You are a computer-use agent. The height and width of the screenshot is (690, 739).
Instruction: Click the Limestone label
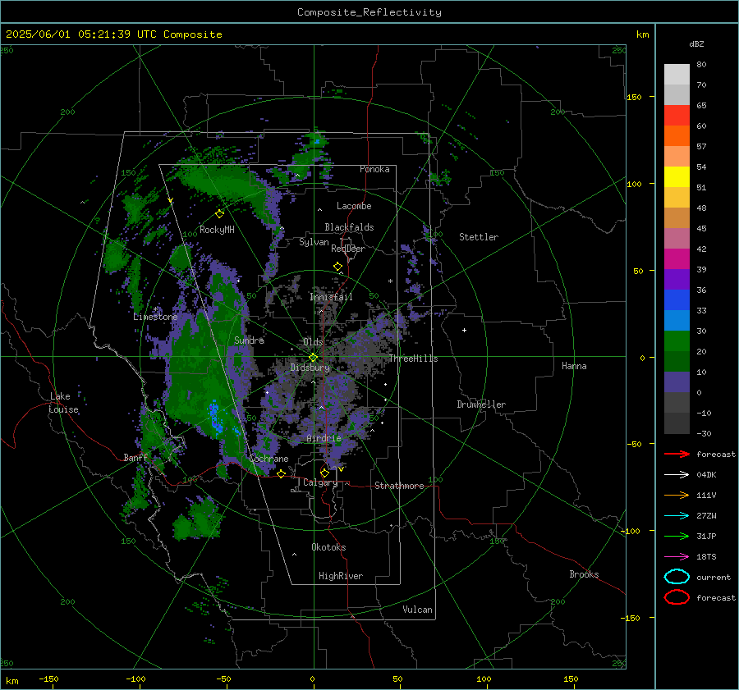(155, 317)
